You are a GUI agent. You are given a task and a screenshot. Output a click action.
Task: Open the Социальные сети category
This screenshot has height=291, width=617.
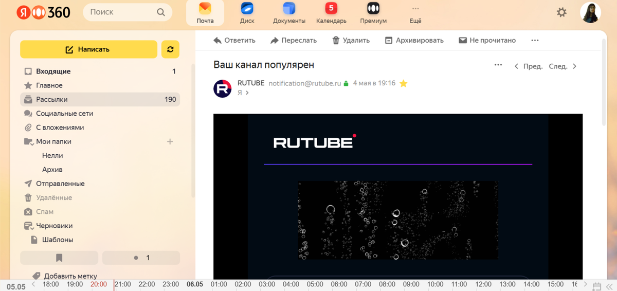(x=100, y=113)
